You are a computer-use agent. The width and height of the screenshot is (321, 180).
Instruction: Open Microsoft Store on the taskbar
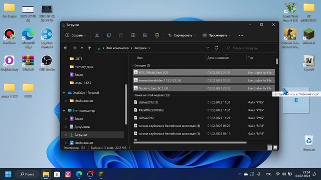point(57,174)
